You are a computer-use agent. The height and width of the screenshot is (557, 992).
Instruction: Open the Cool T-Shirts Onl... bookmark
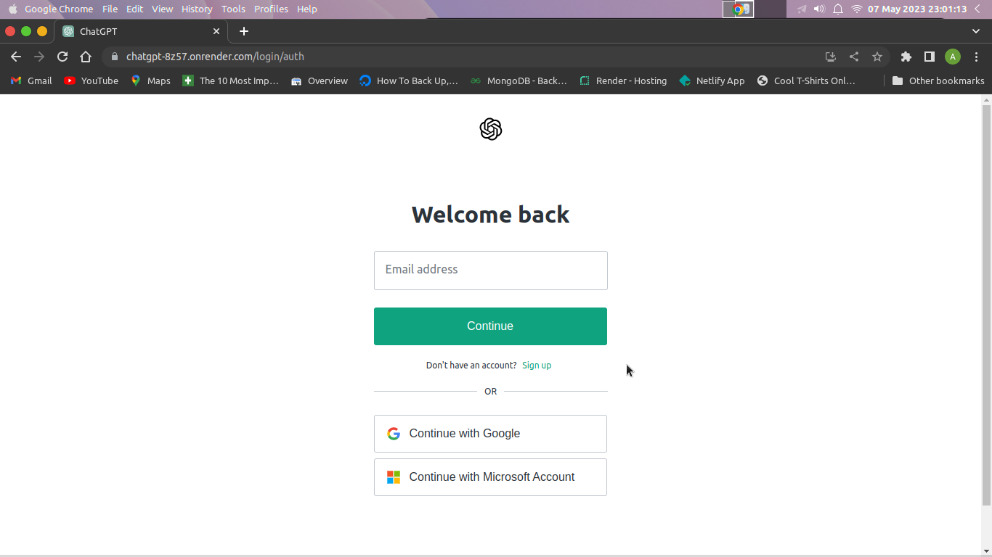806,81
